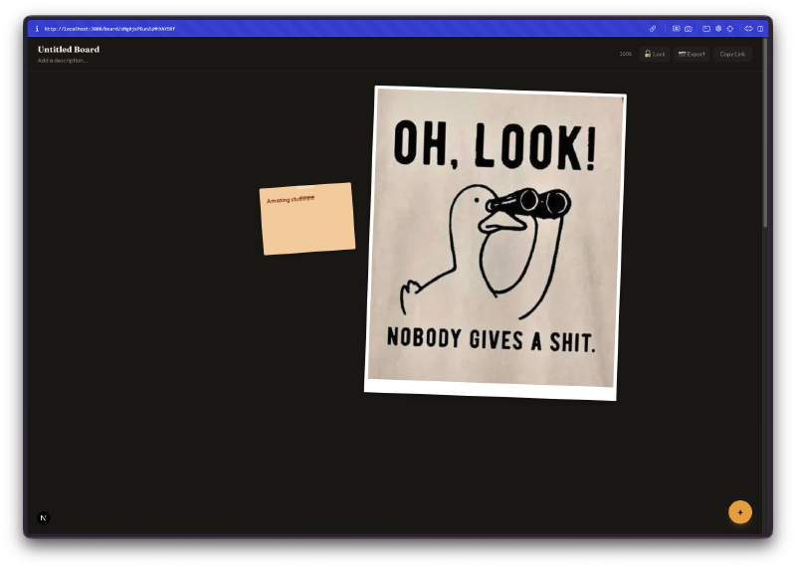Click the Copy Link button

[732, 54]
